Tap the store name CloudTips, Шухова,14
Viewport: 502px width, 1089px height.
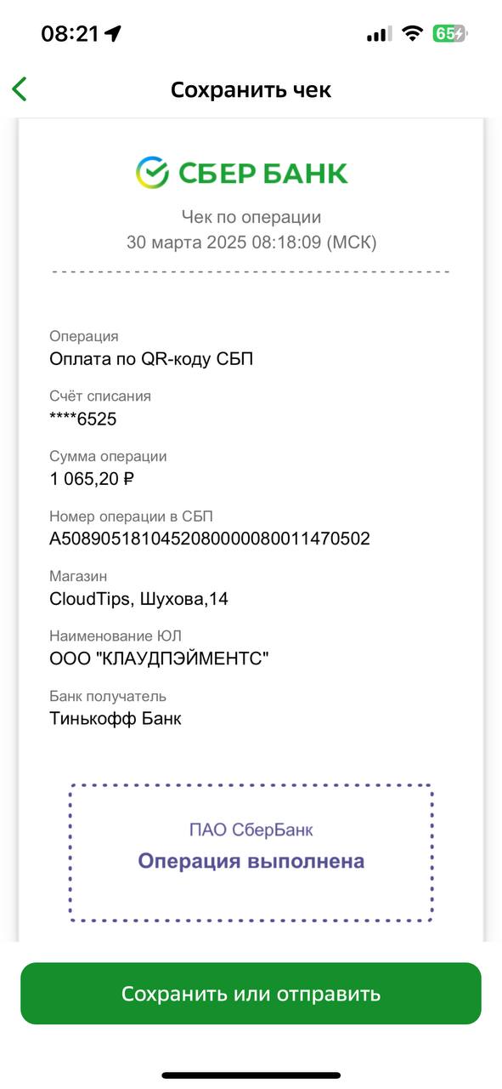coord(139,599)
